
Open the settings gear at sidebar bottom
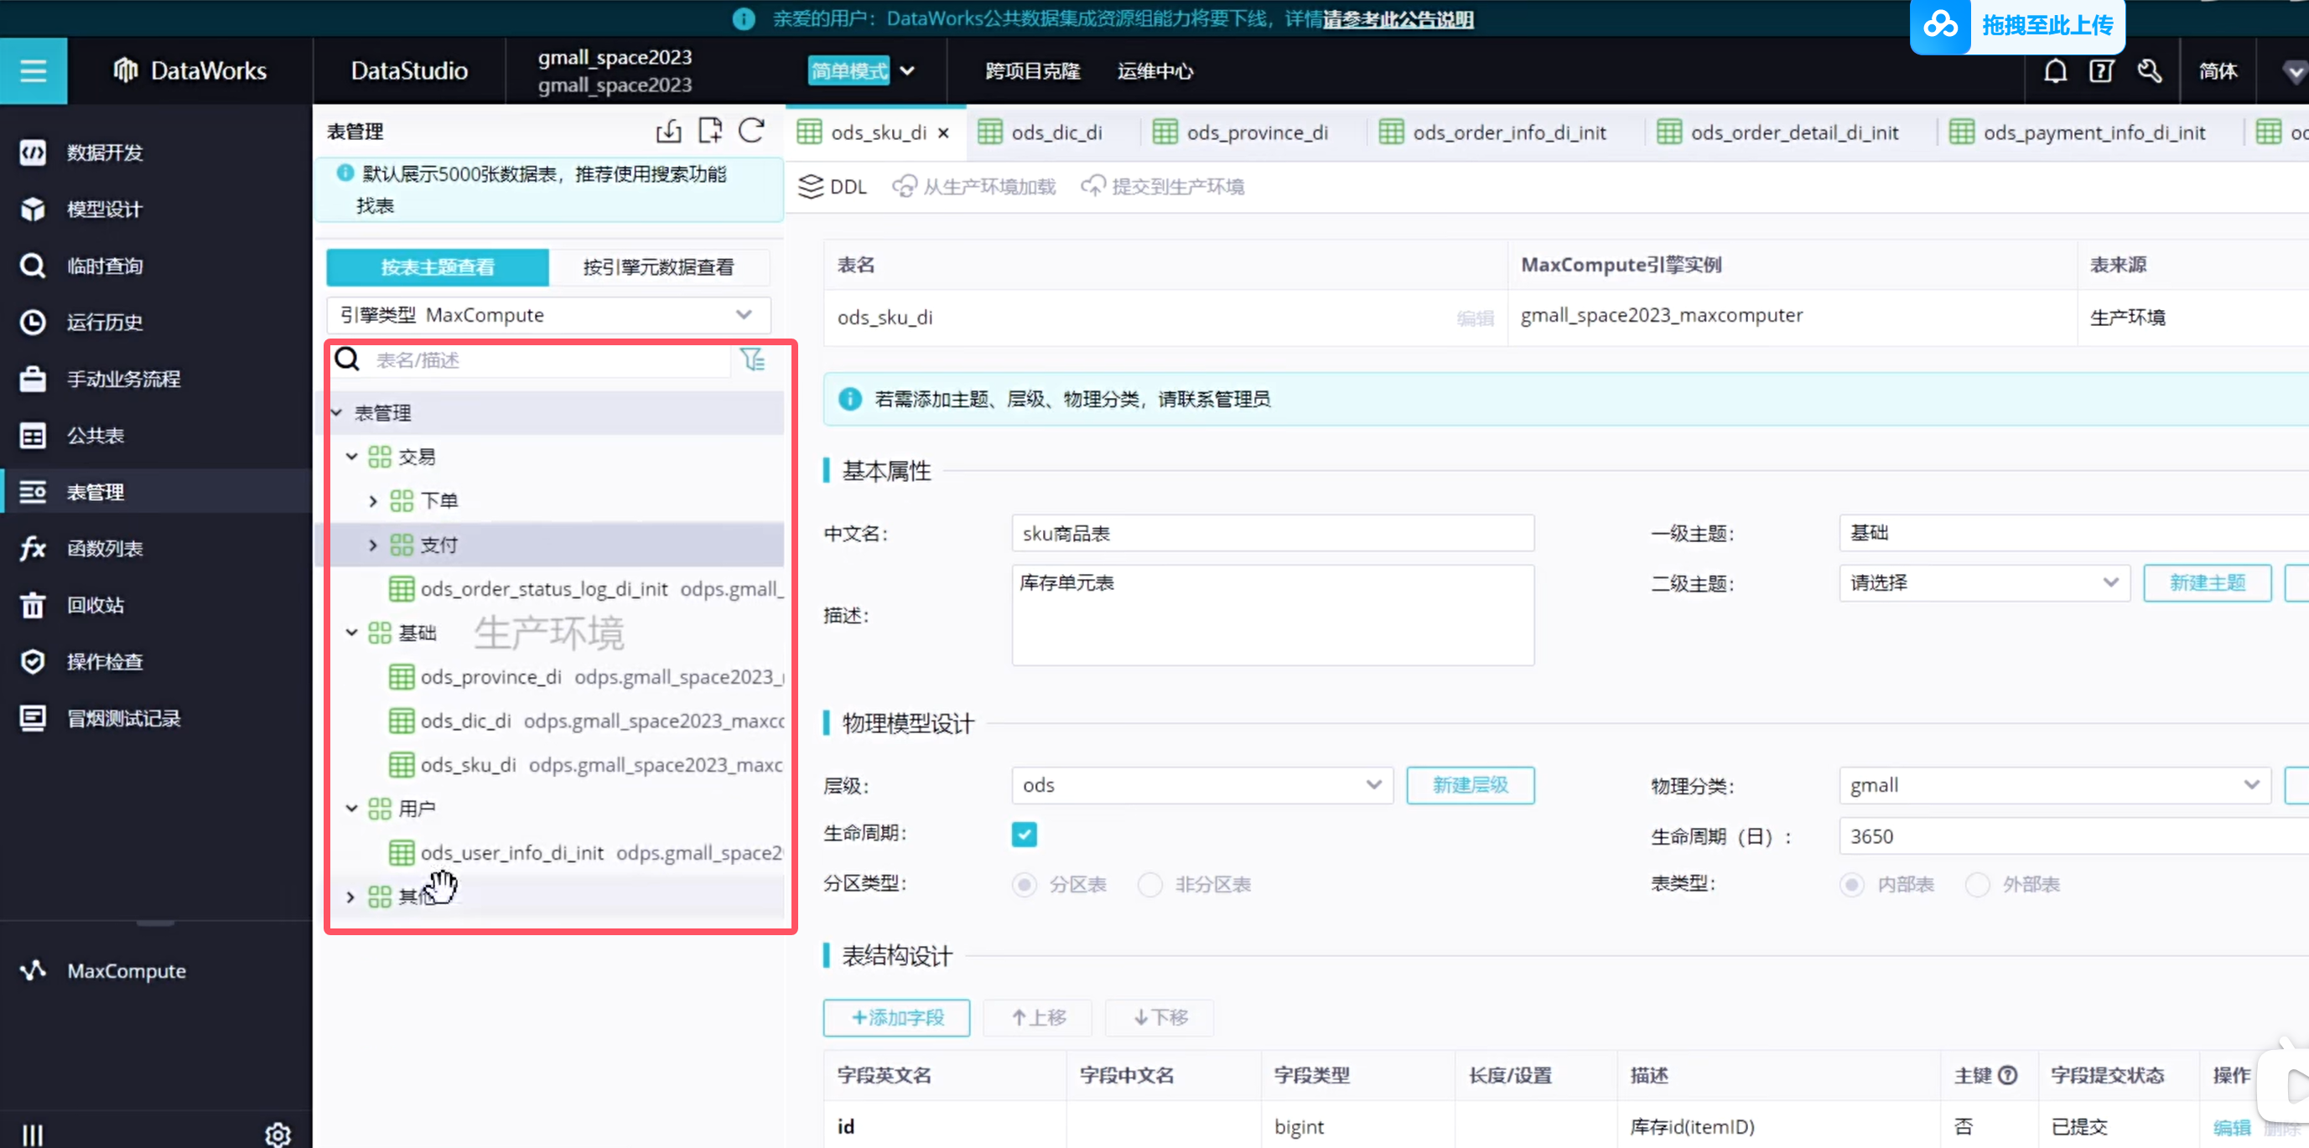coord(278,1134)
